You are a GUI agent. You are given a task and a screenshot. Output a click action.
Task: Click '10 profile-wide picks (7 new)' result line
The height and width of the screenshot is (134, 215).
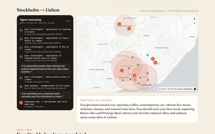coord(37,82)
